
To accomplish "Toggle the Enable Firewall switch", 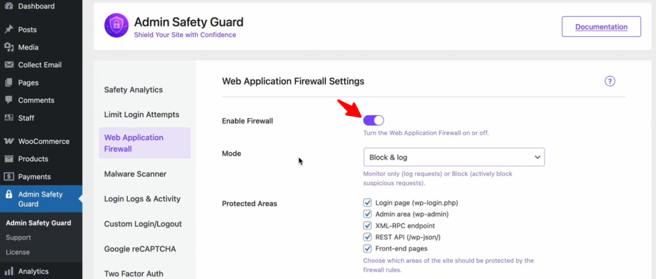I will pyautogui.click(x=373, y=120).
